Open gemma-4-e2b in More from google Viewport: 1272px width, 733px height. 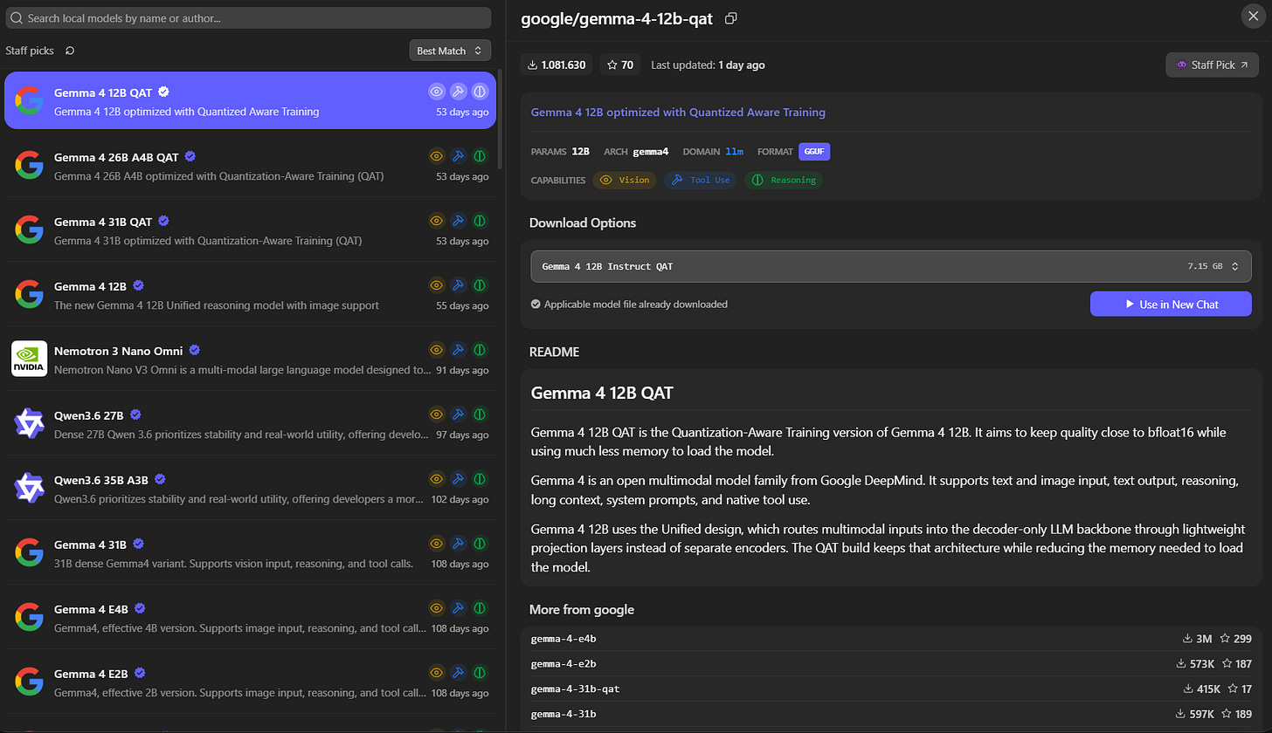coord(890,664)
